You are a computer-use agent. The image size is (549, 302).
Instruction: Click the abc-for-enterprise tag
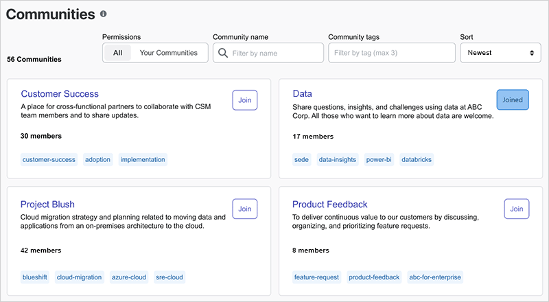[x=434, y=277]
